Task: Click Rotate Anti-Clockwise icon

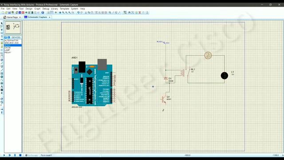Action: [2, 102]
